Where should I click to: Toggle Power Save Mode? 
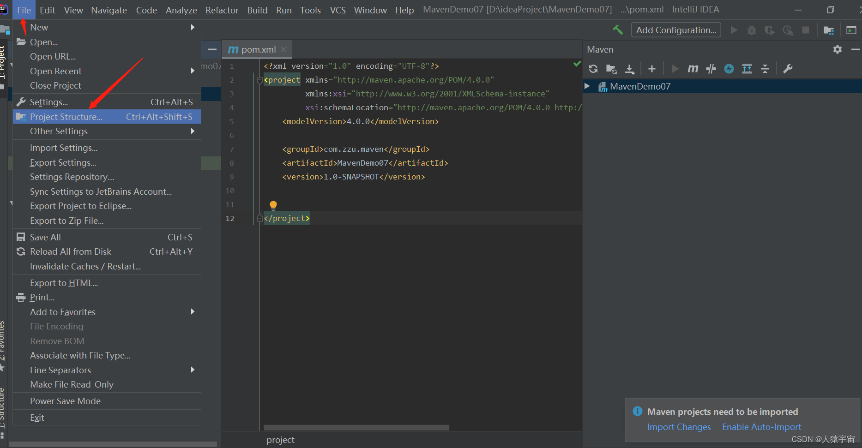(107, 401)
